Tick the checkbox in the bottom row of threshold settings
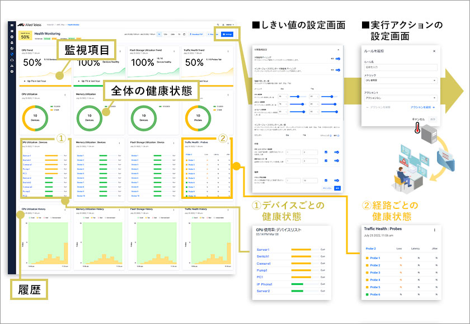The image size is (470, 324). click(x=326, y=180)
